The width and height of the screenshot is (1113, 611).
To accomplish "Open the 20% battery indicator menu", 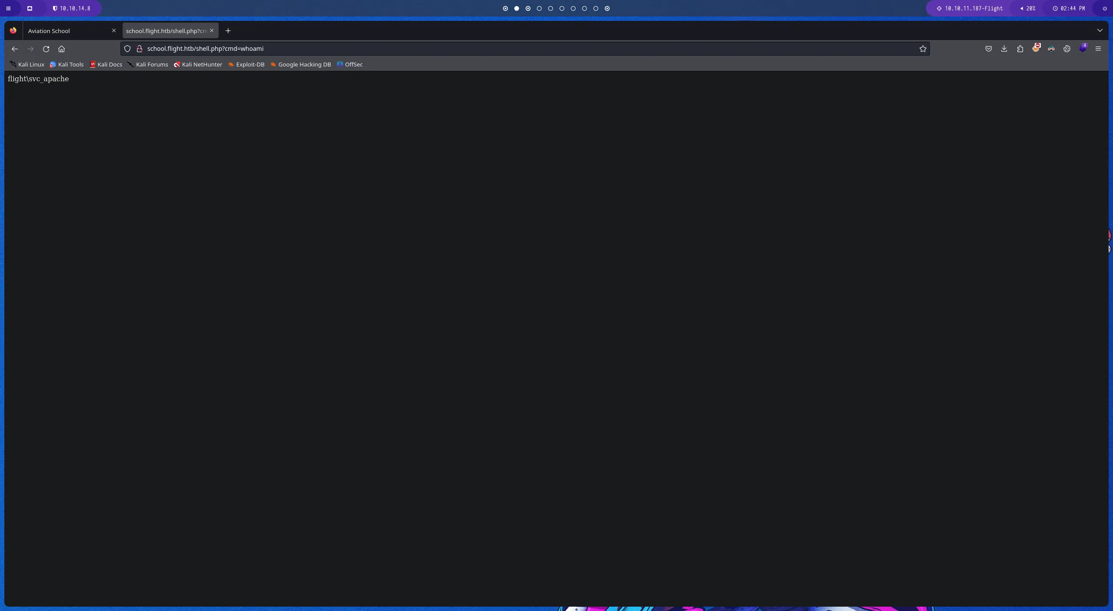I will tap(1028, 8).
